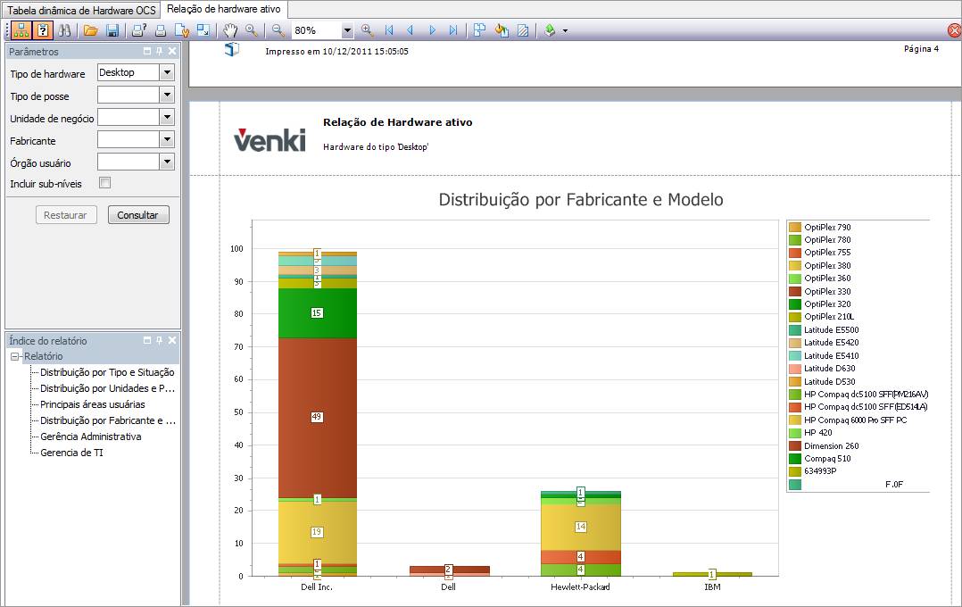Enable the Incluir sub-níveis checkbox

click(x=105, y=183)
